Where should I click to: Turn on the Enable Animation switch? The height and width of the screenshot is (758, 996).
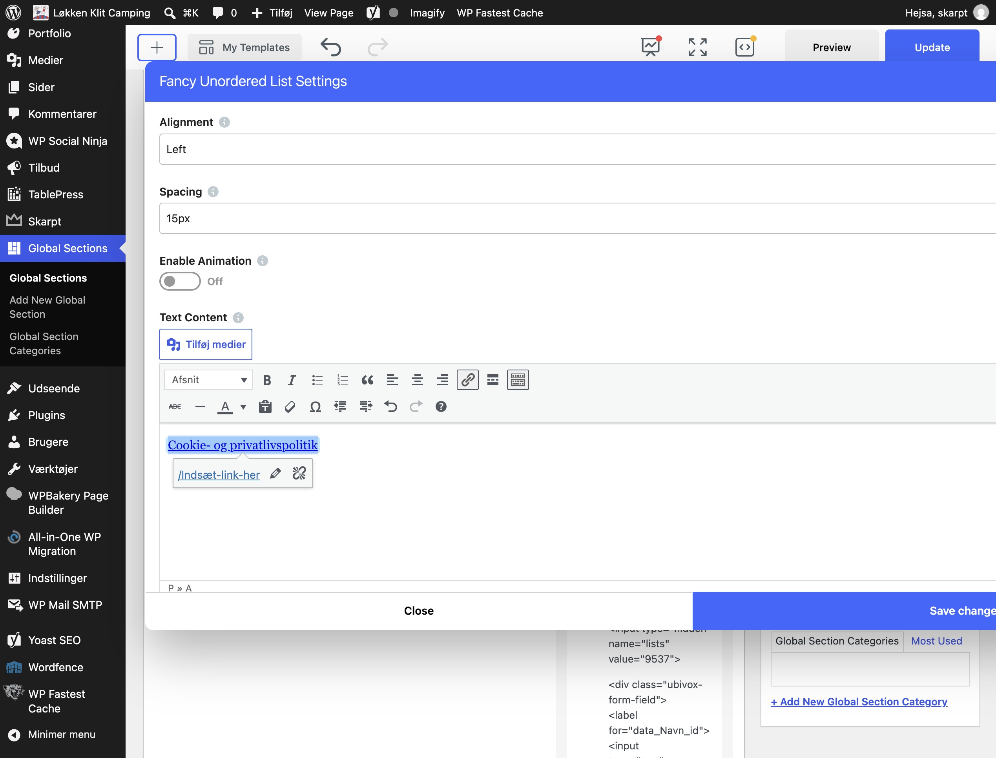(180, 281)
